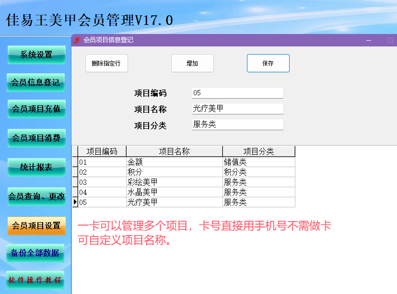The width and height of the screenshot is (397, 294).
Task: Select table cell with code 01
Action: tap(102, 162)
